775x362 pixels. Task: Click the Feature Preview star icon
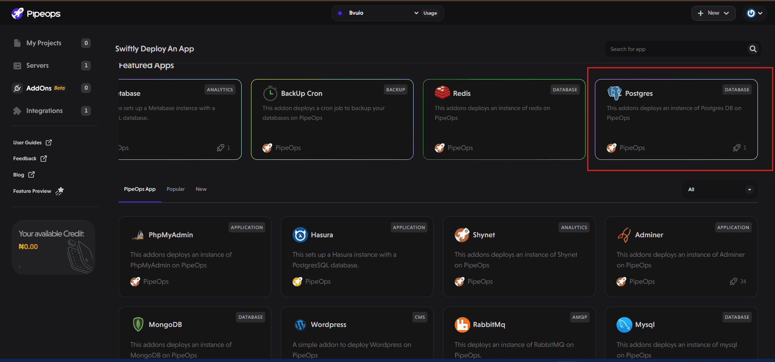coord(59,191)
